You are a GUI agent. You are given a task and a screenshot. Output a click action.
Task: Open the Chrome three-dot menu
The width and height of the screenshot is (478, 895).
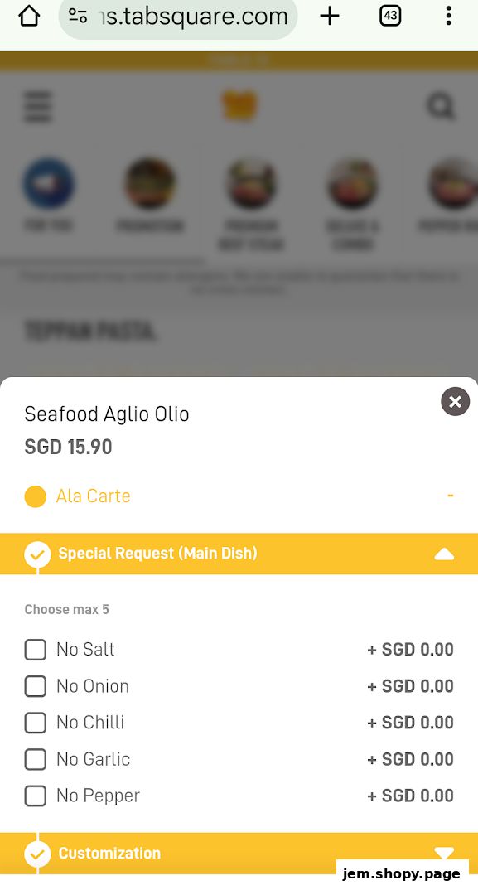click(x=448, y=16)
